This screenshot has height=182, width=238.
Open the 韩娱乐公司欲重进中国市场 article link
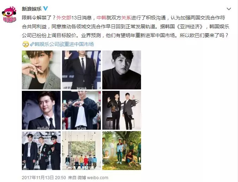pos(64,44)
